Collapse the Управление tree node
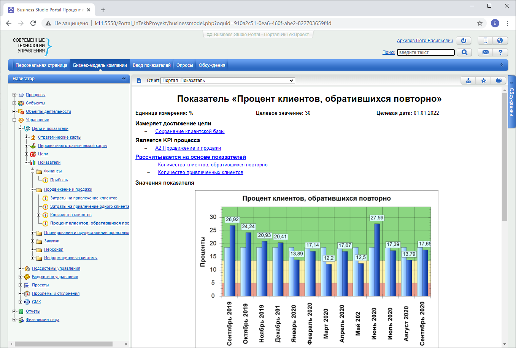Screen dimensions: 516x348 pyautogui.click(x=14, y=120)
